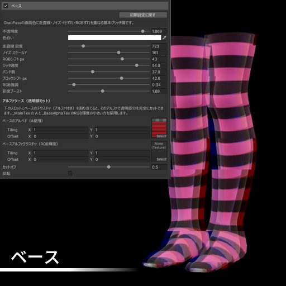286x286 pixels.
Task: Edit the ノイズ スケールY value 161
Action: coord(159,53)
